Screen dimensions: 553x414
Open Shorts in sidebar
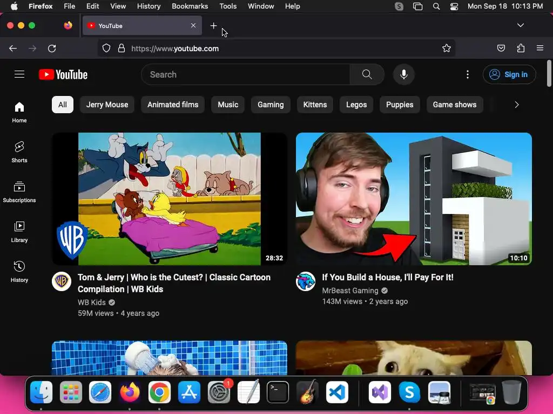tap(19, 152)
